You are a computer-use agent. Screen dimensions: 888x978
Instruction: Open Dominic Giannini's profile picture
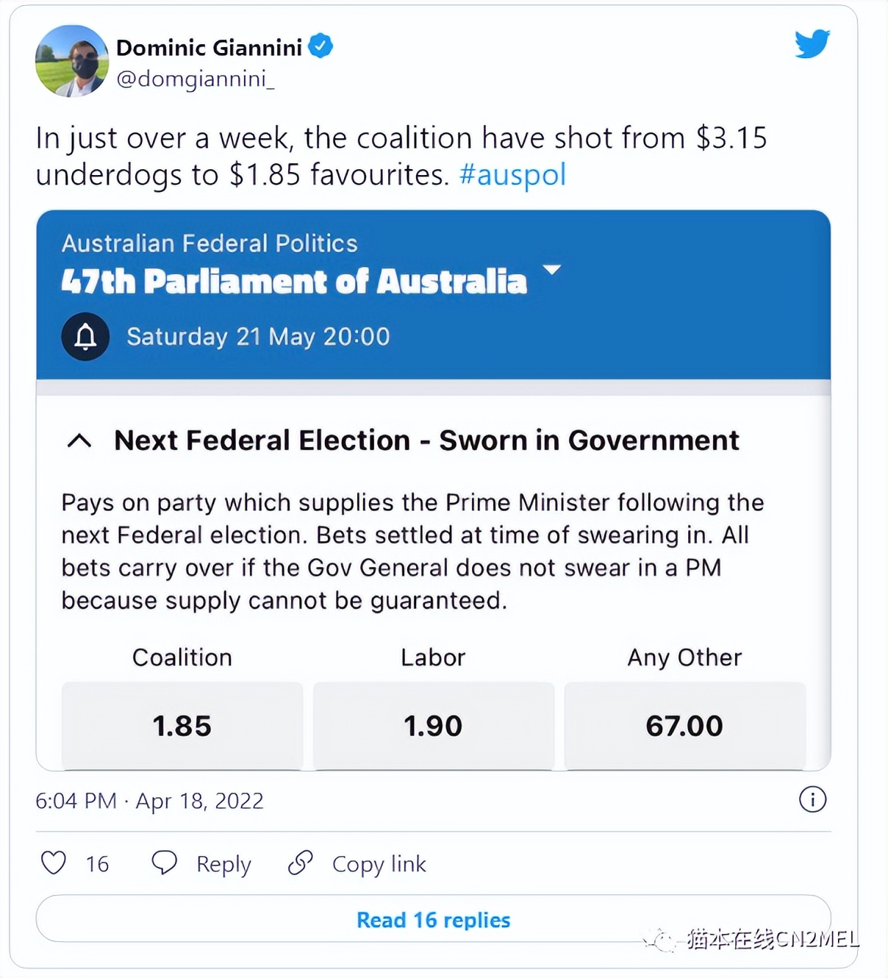click(x=72, y=61)
